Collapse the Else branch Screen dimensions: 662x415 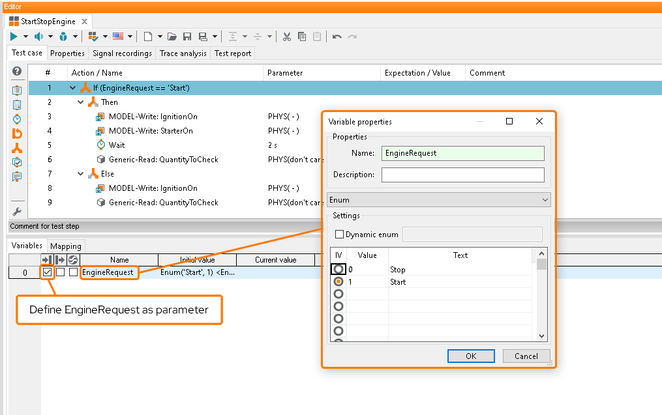click(x=81, y=174)
